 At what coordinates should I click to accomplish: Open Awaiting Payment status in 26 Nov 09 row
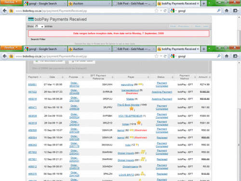tap(162, 92)
